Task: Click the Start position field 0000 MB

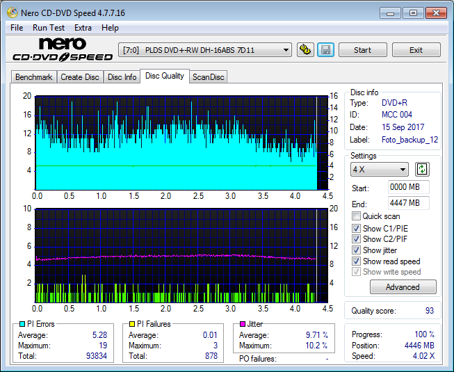Action: pos(409,187)
